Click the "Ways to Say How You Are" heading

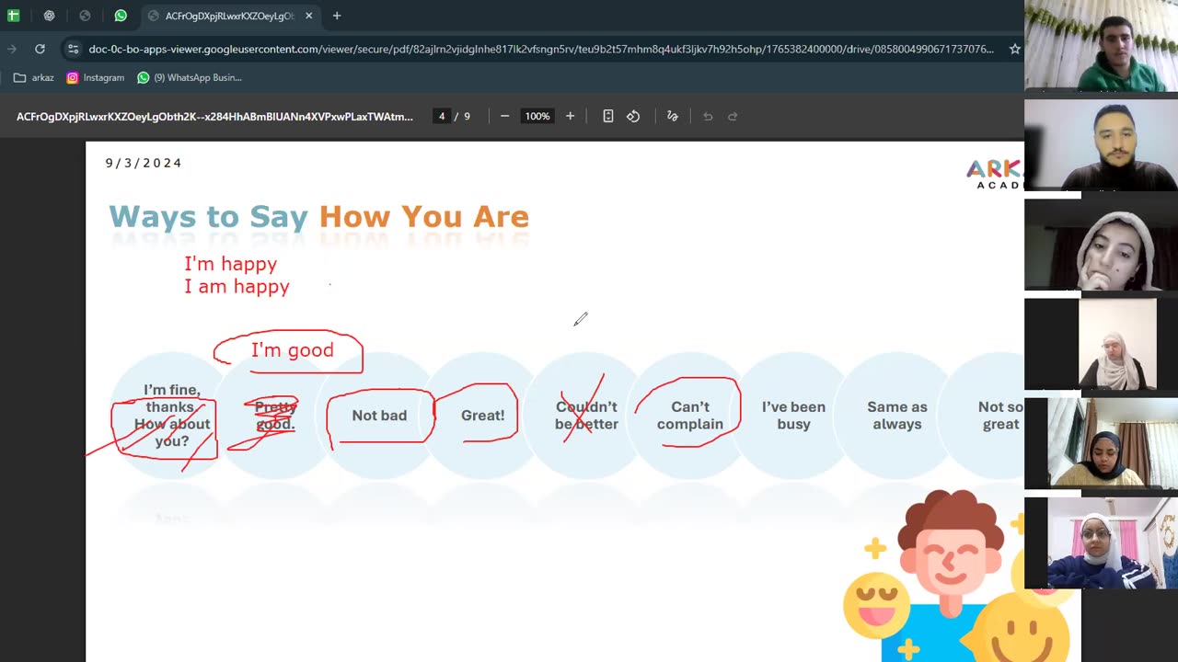[x=318, y=217]
